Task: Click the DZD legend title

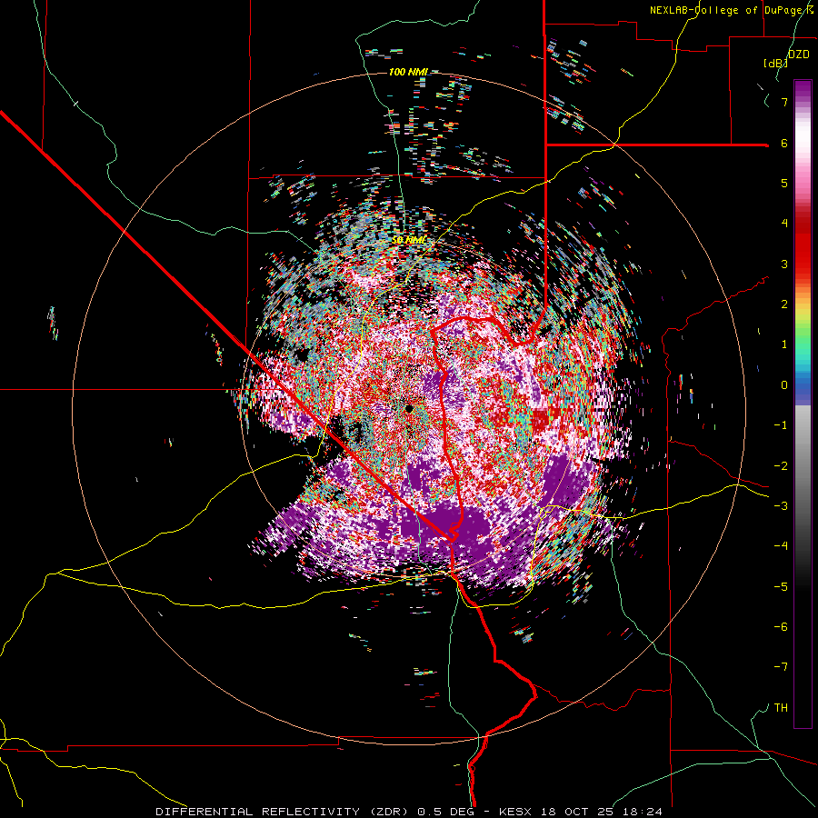Action: (799, 55)
